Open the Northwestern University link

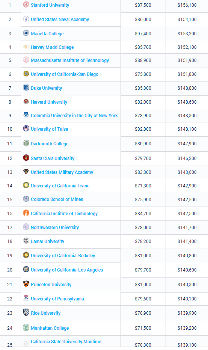tap(55, 228)
